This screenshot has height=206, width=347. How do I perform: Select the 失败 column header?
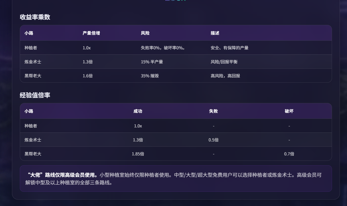213,111
